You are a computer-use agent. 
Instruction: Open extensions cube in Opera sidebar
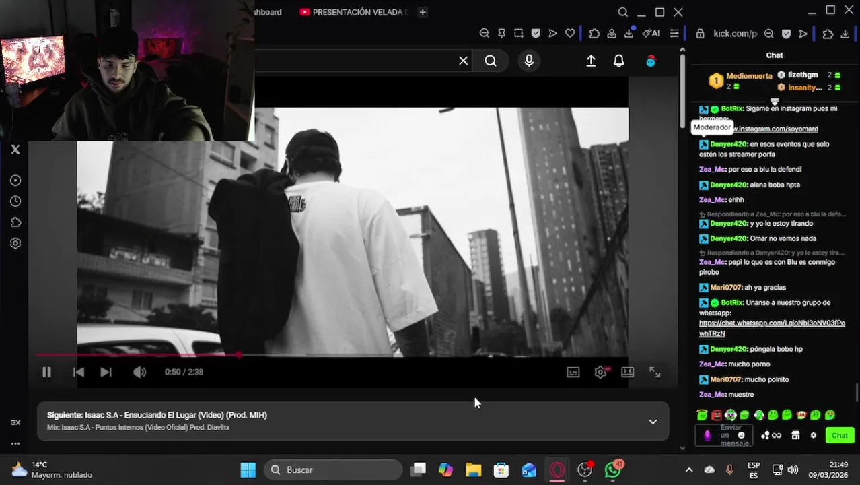coord(15,222)
